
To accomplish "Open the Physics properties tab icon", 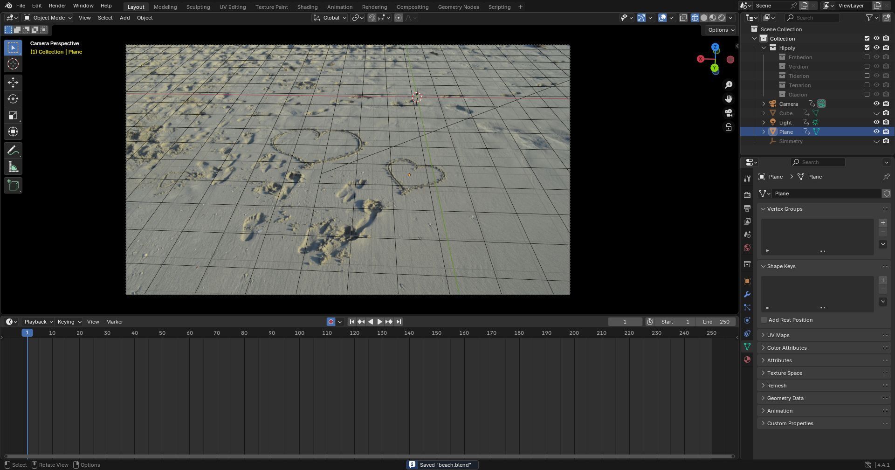I will pyautogui.click(x=747, y=320).
